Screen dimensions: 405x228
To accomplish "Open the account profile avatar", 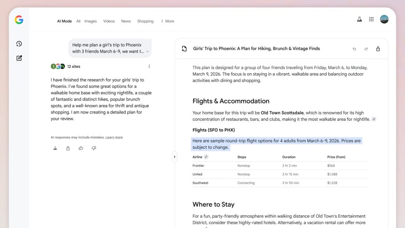I will click(384, 19).
